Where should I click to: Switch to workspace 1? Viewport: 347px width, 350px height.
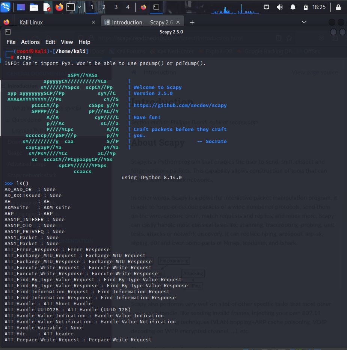point(92,7)
